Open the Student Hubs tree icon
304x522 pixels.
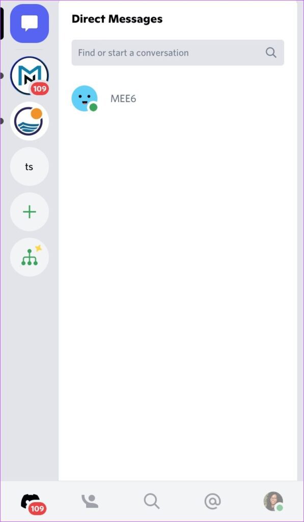click(29, 257)
